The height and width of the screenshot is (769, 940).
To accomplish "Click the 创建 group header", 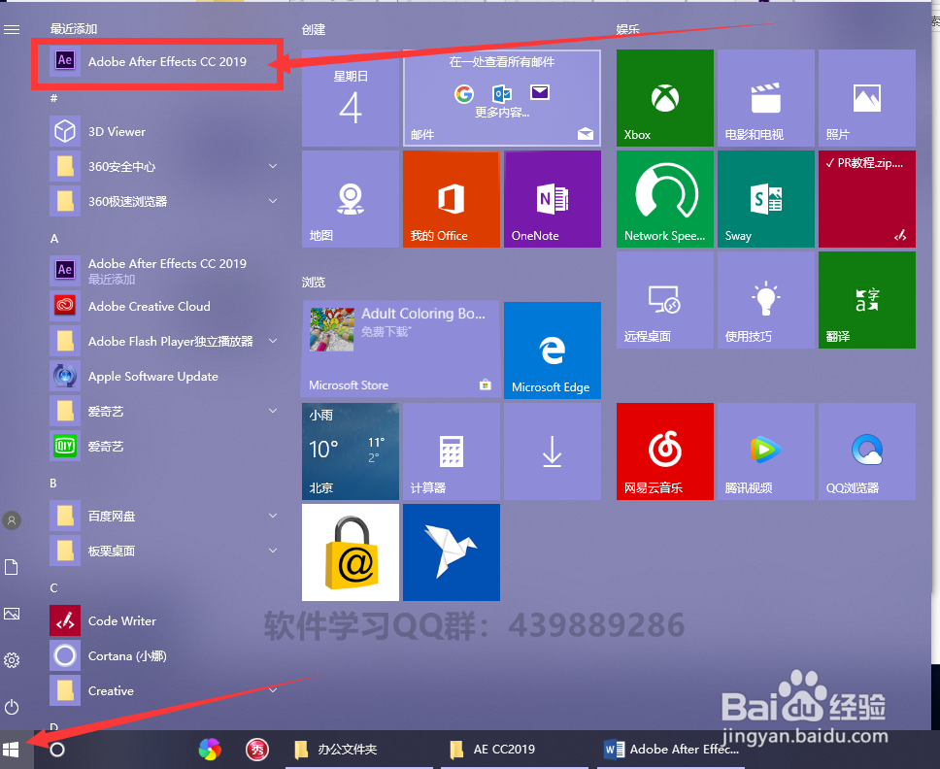I will 314,29.
